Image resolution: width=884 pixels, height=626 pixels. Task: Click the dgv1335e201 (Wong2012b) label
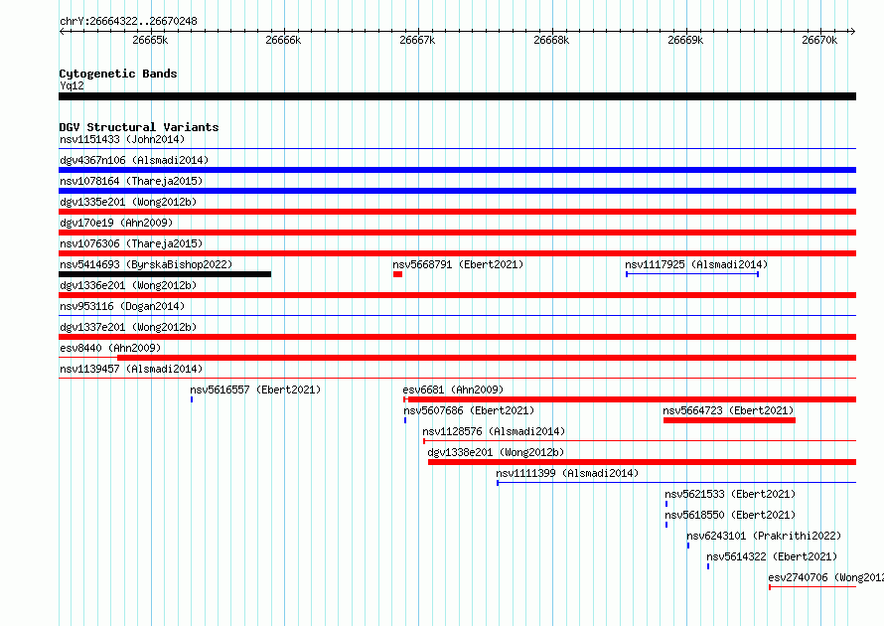(x=128, y=202)
